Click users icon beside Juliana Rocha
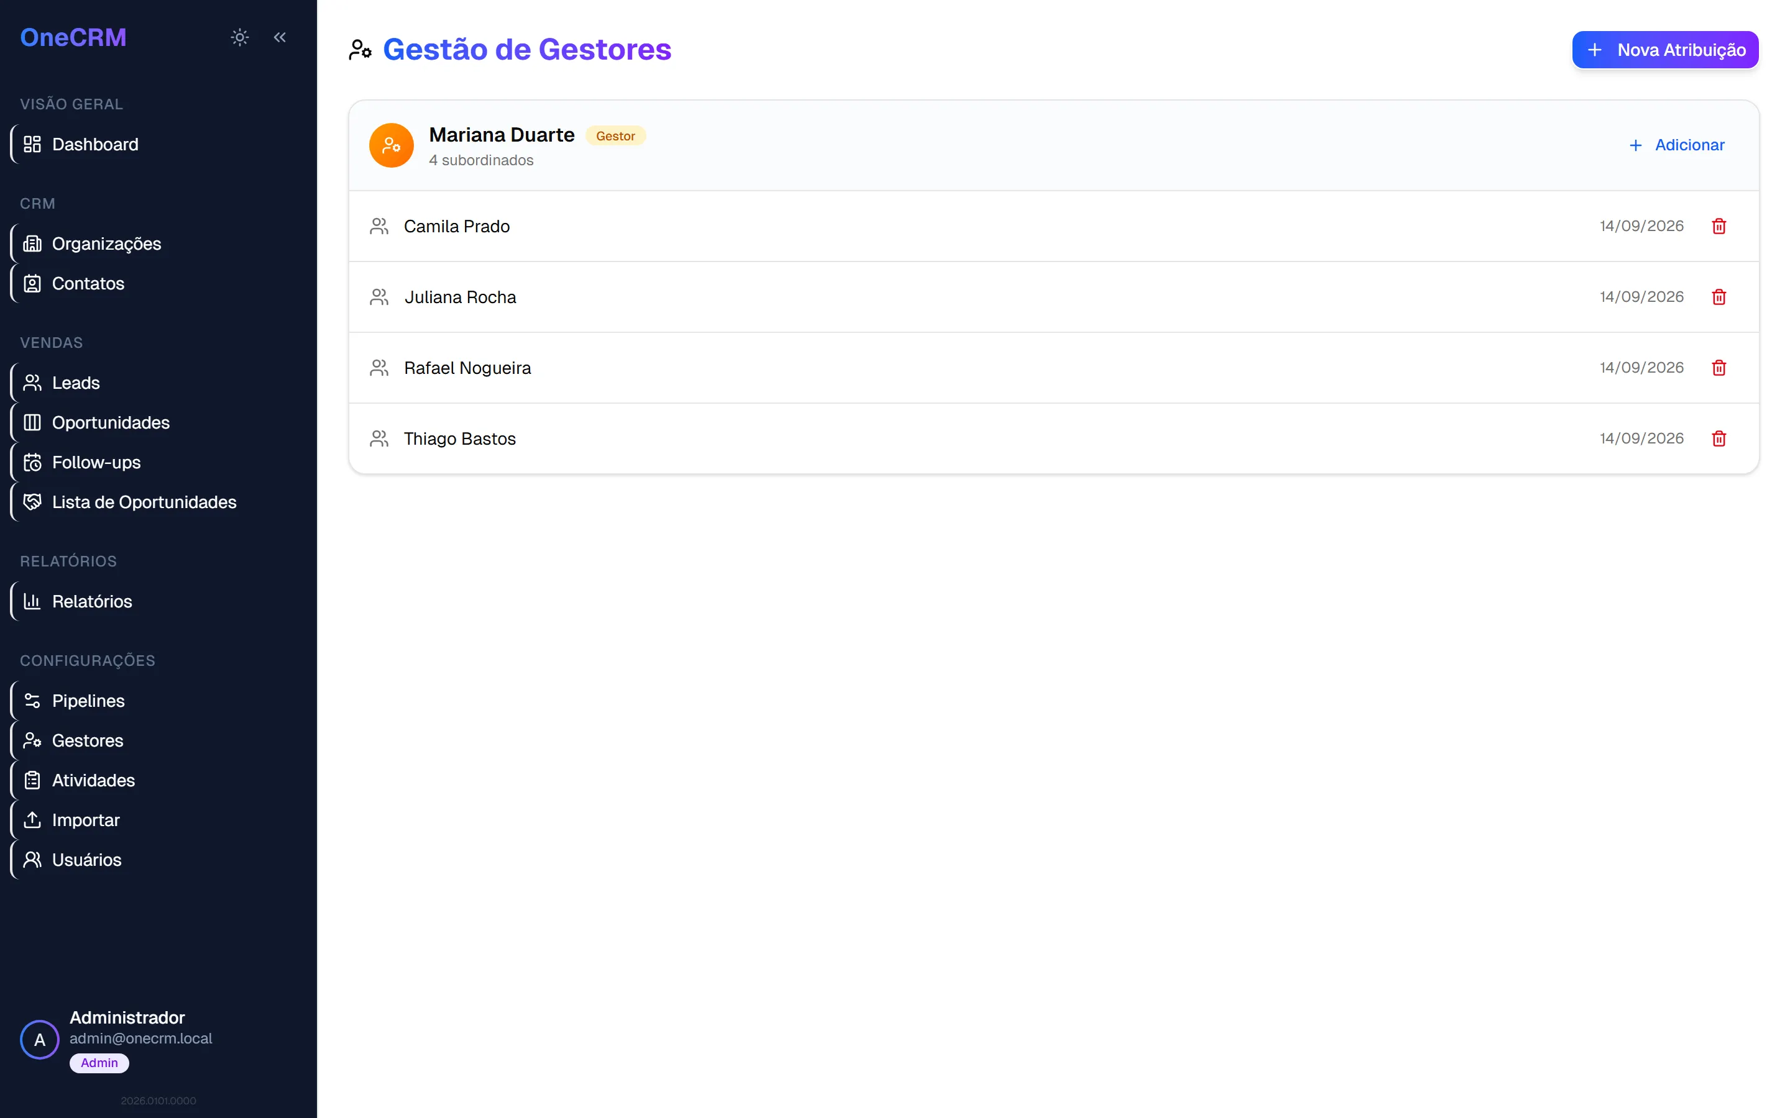The image size is (1790, 1118). click(380, 298)
